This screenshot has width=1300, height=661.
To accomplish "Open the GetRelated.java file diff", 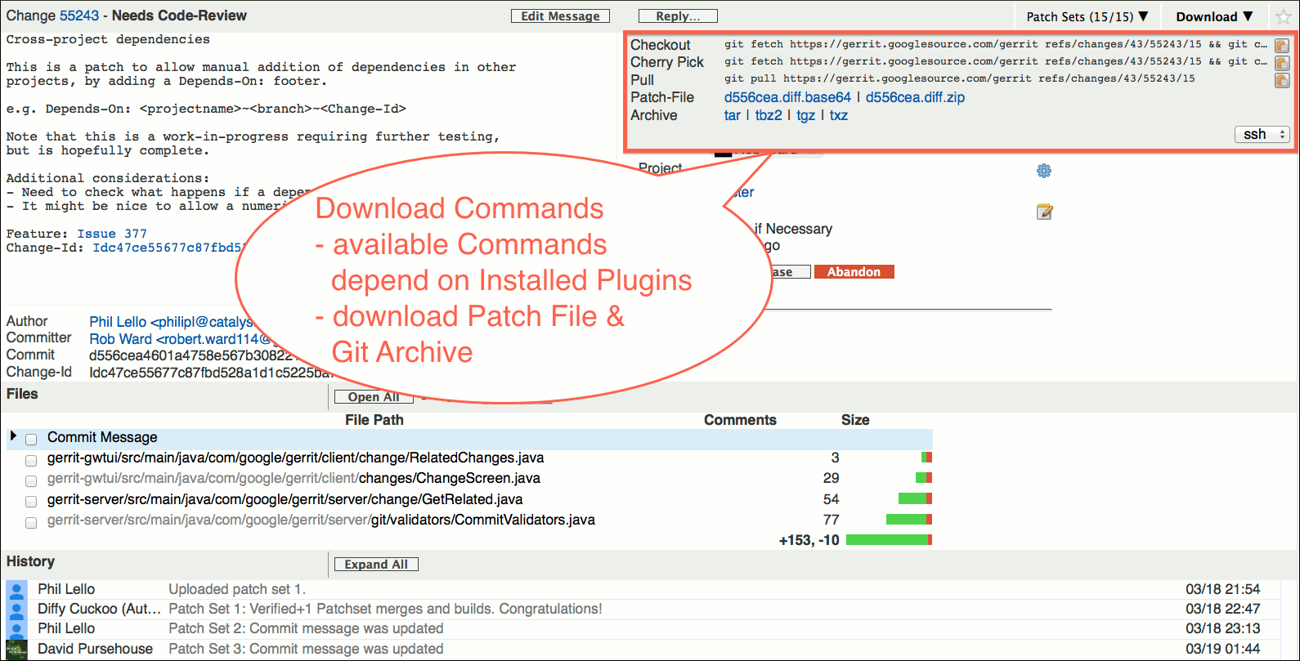I will pyautogui.click(x=285, y=499).
